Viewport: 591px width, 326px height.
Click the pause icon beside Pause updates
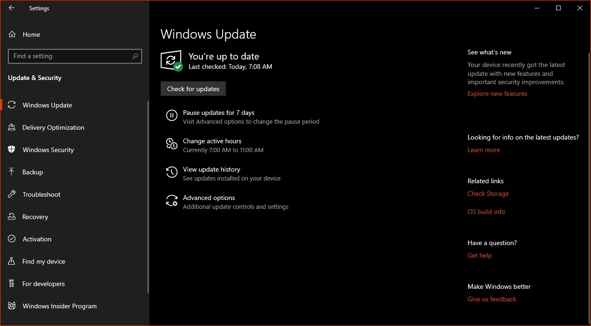(172, 116)
